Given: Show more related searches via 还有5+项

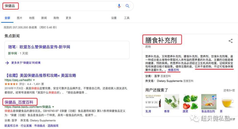Looking at the screenshot, I should pos(229,90).
